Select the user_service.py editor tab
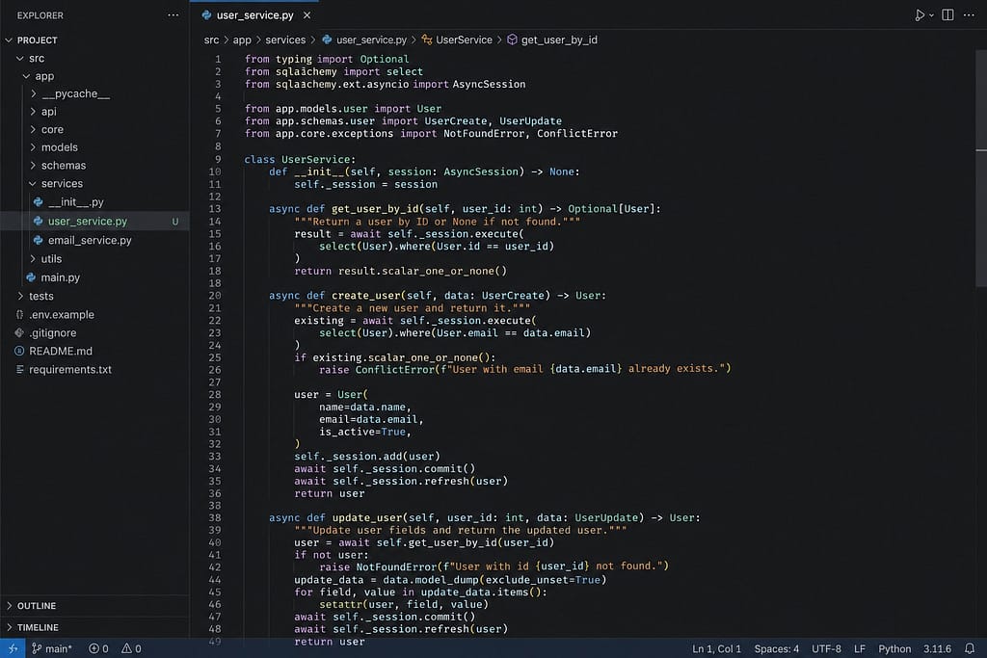 [x=254, y=15]
